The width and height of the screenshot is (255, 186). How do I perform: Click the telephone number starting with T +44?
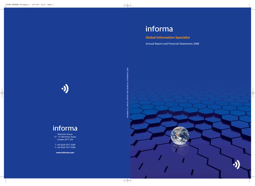[x=65, y=145]
